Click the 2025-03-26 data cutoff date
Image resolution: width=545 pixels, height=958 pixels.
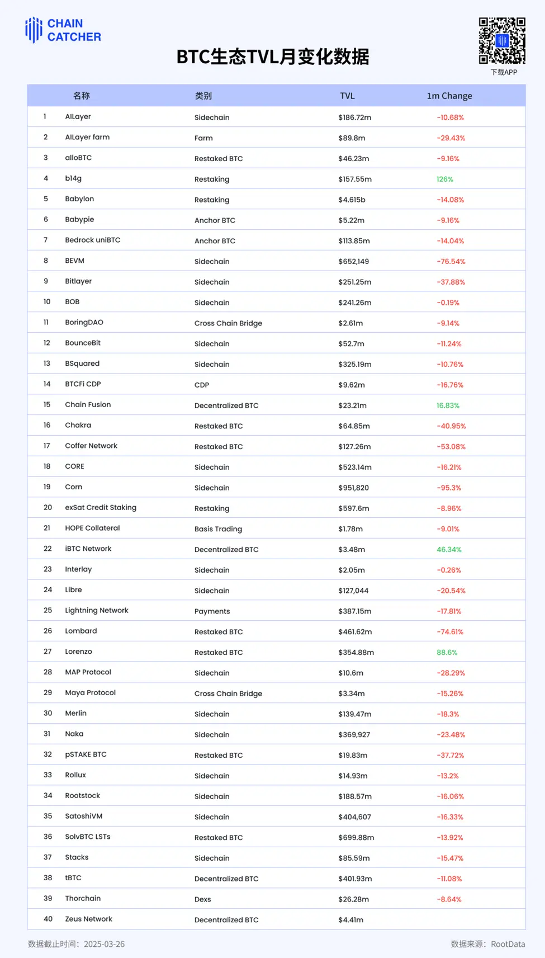pyautogui.click(x=105, y=944)
